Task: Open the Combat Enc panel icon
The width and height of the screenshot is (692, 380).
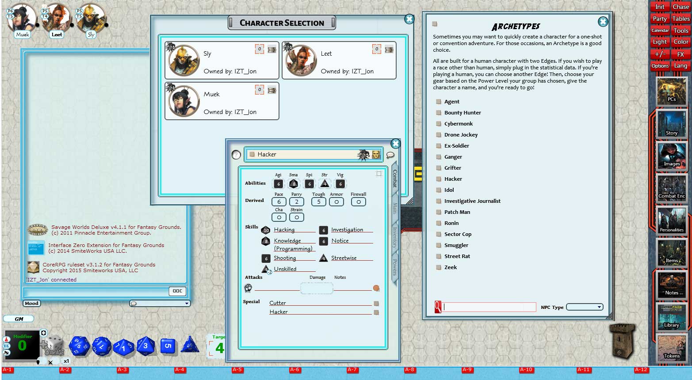Action: point(671,188)
